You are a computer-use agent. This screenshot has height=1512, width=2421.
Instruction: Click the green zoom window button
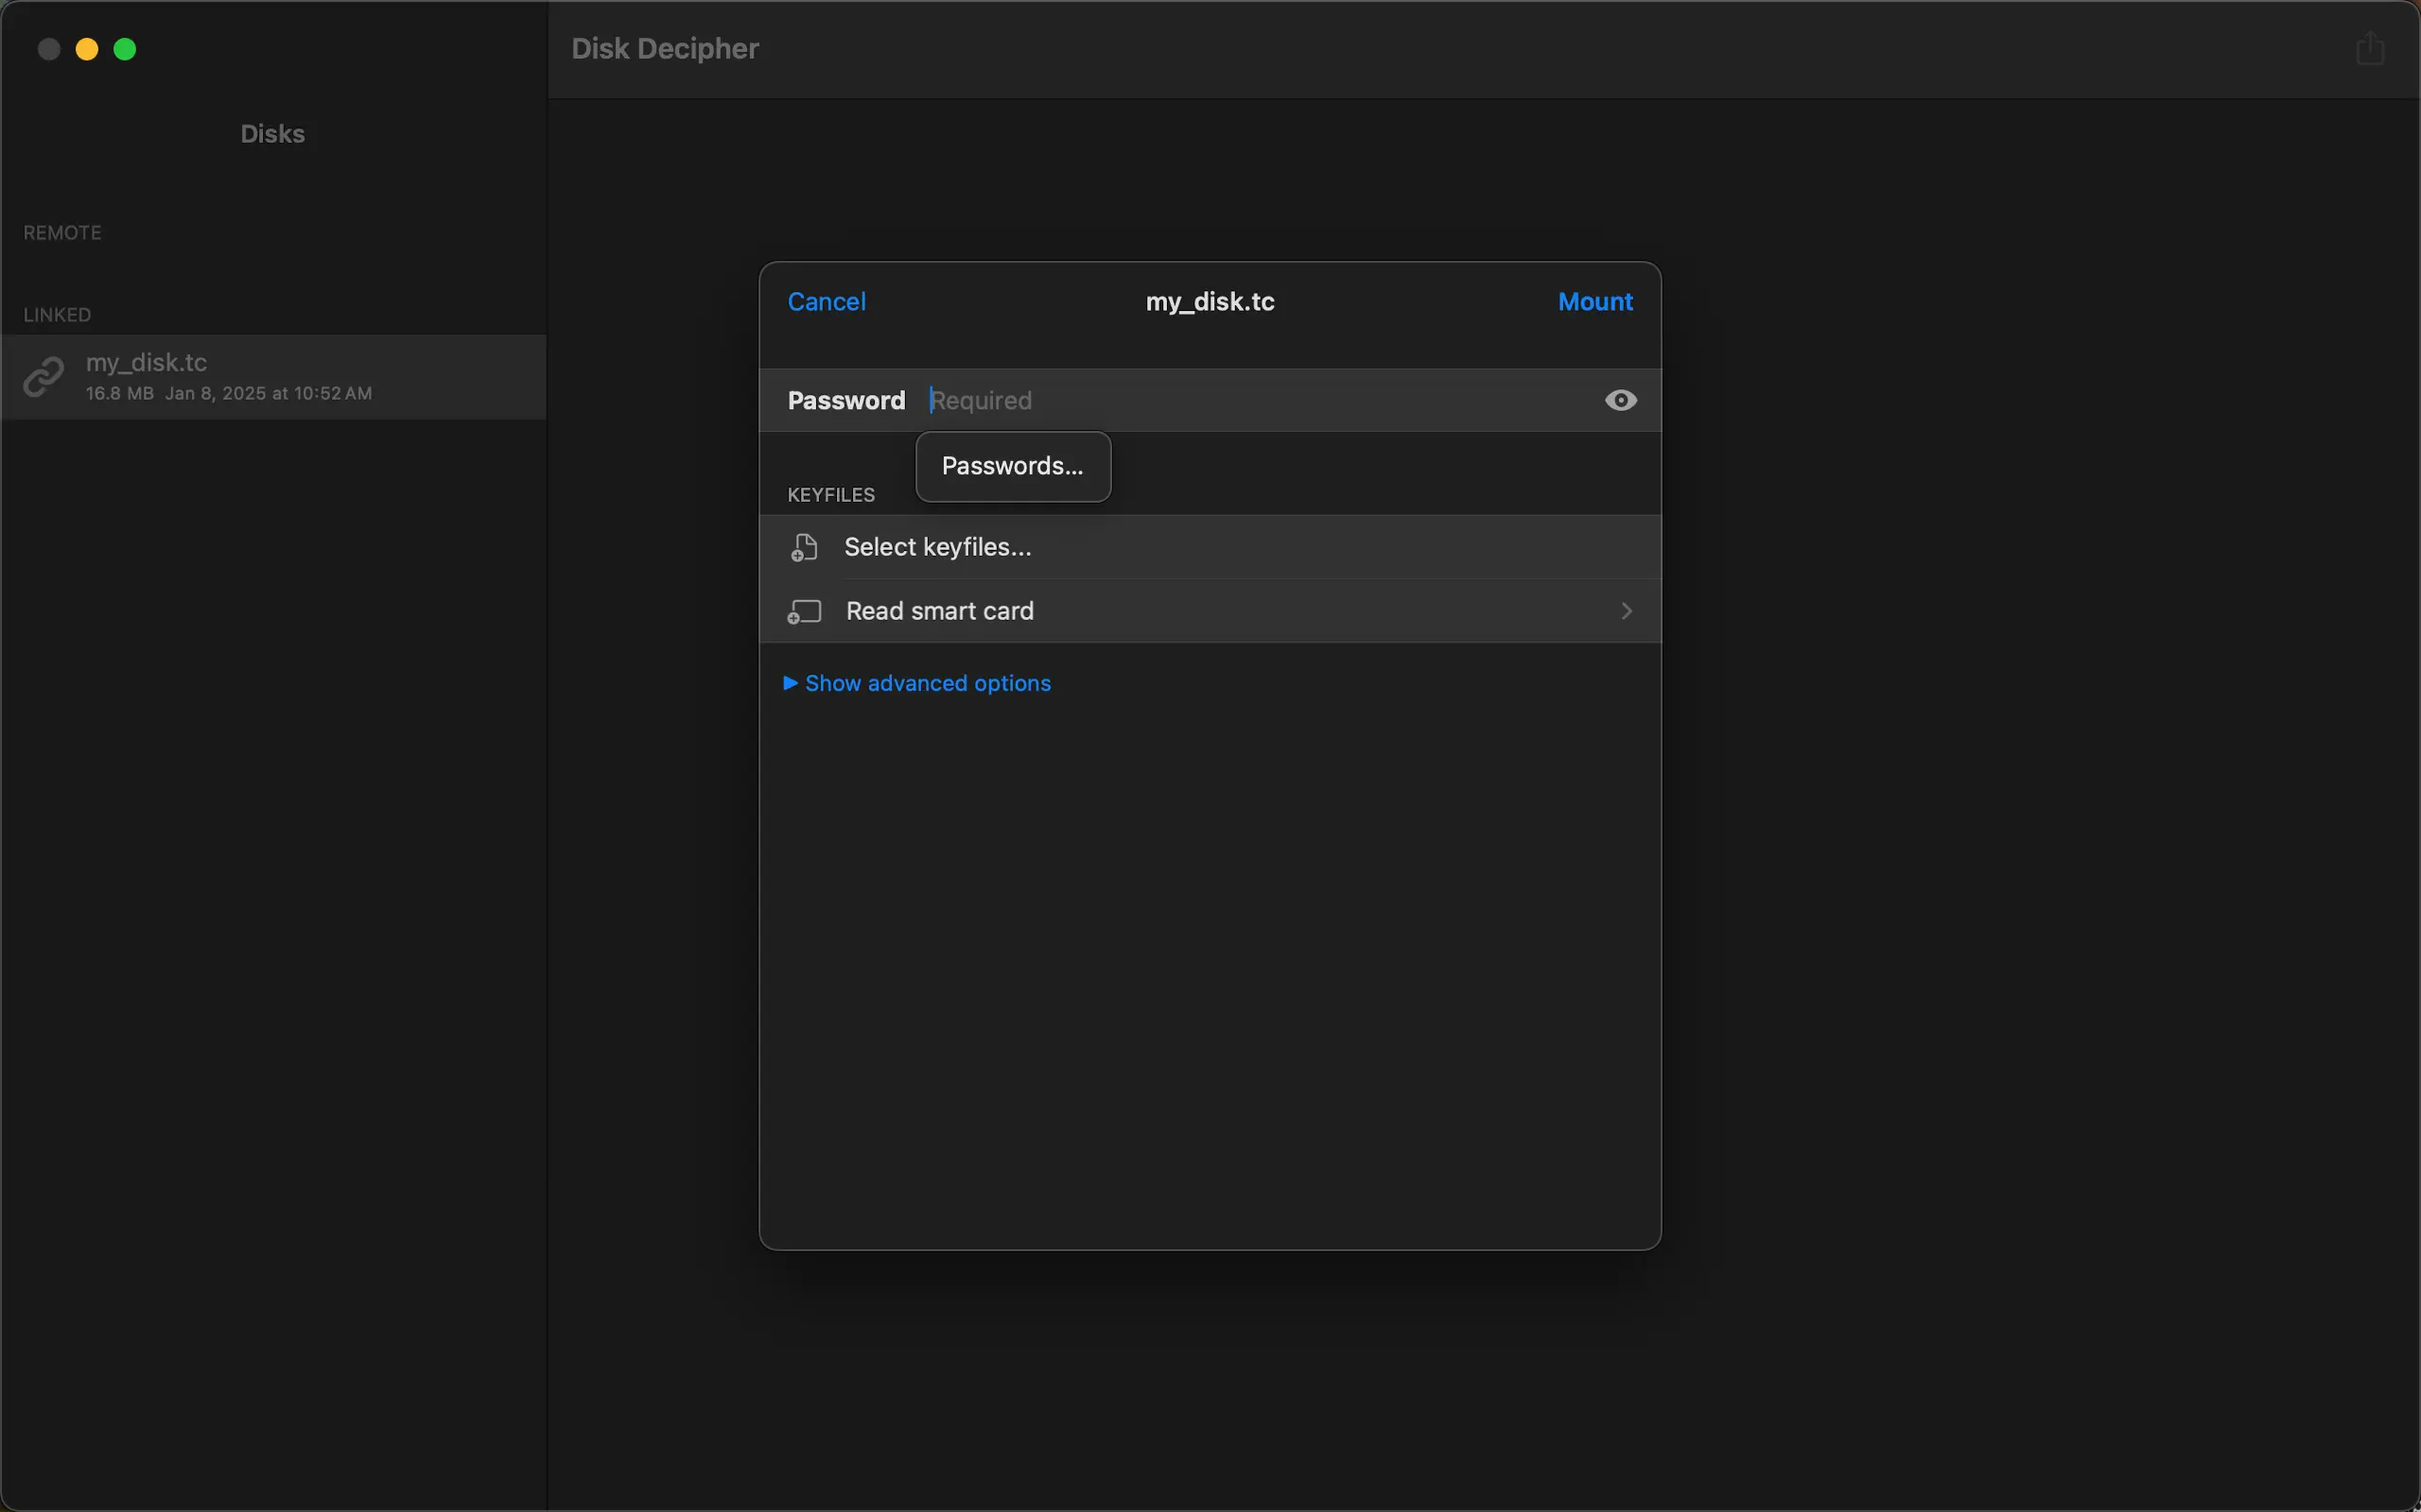[x=125, y=49]
